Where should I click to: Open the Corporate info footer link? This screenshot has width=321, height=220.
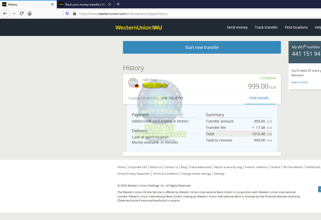(x=137, y=167)
